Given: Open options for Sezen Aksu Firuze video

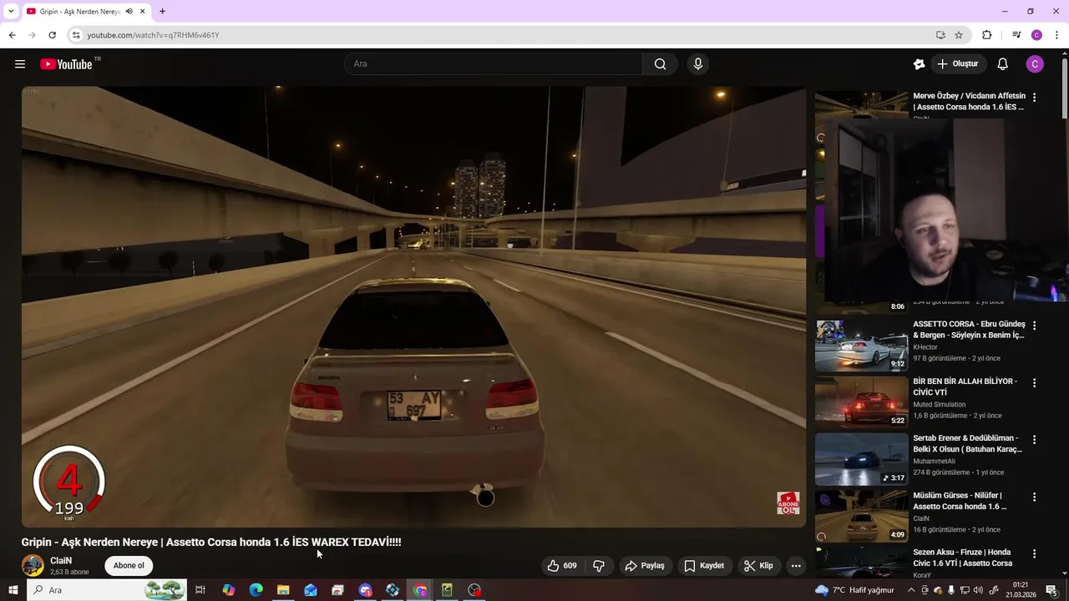Looking at the screenshot, I should (1034, 554).
